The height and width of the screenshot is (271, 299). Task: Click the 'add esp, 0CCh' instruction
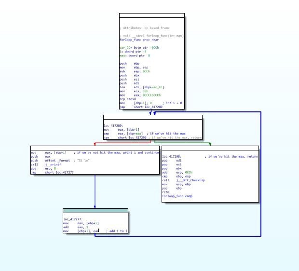coord(177,173)
